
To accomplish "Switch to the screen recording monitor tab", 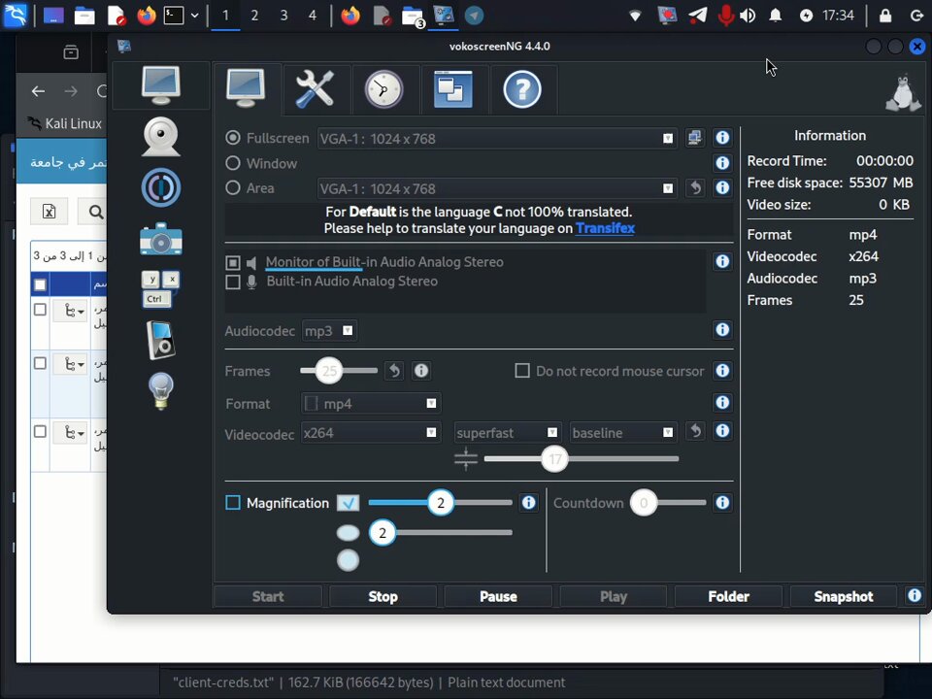I will [246, 88].
